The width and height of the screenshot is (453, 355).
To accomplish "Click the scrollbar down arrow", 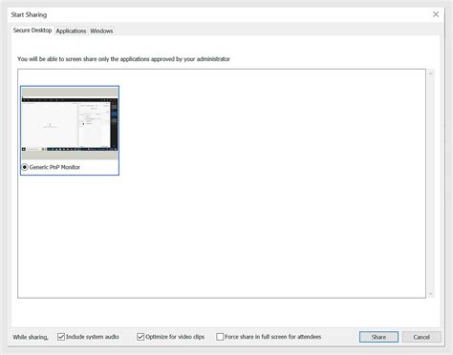I will tap(431, 294).
